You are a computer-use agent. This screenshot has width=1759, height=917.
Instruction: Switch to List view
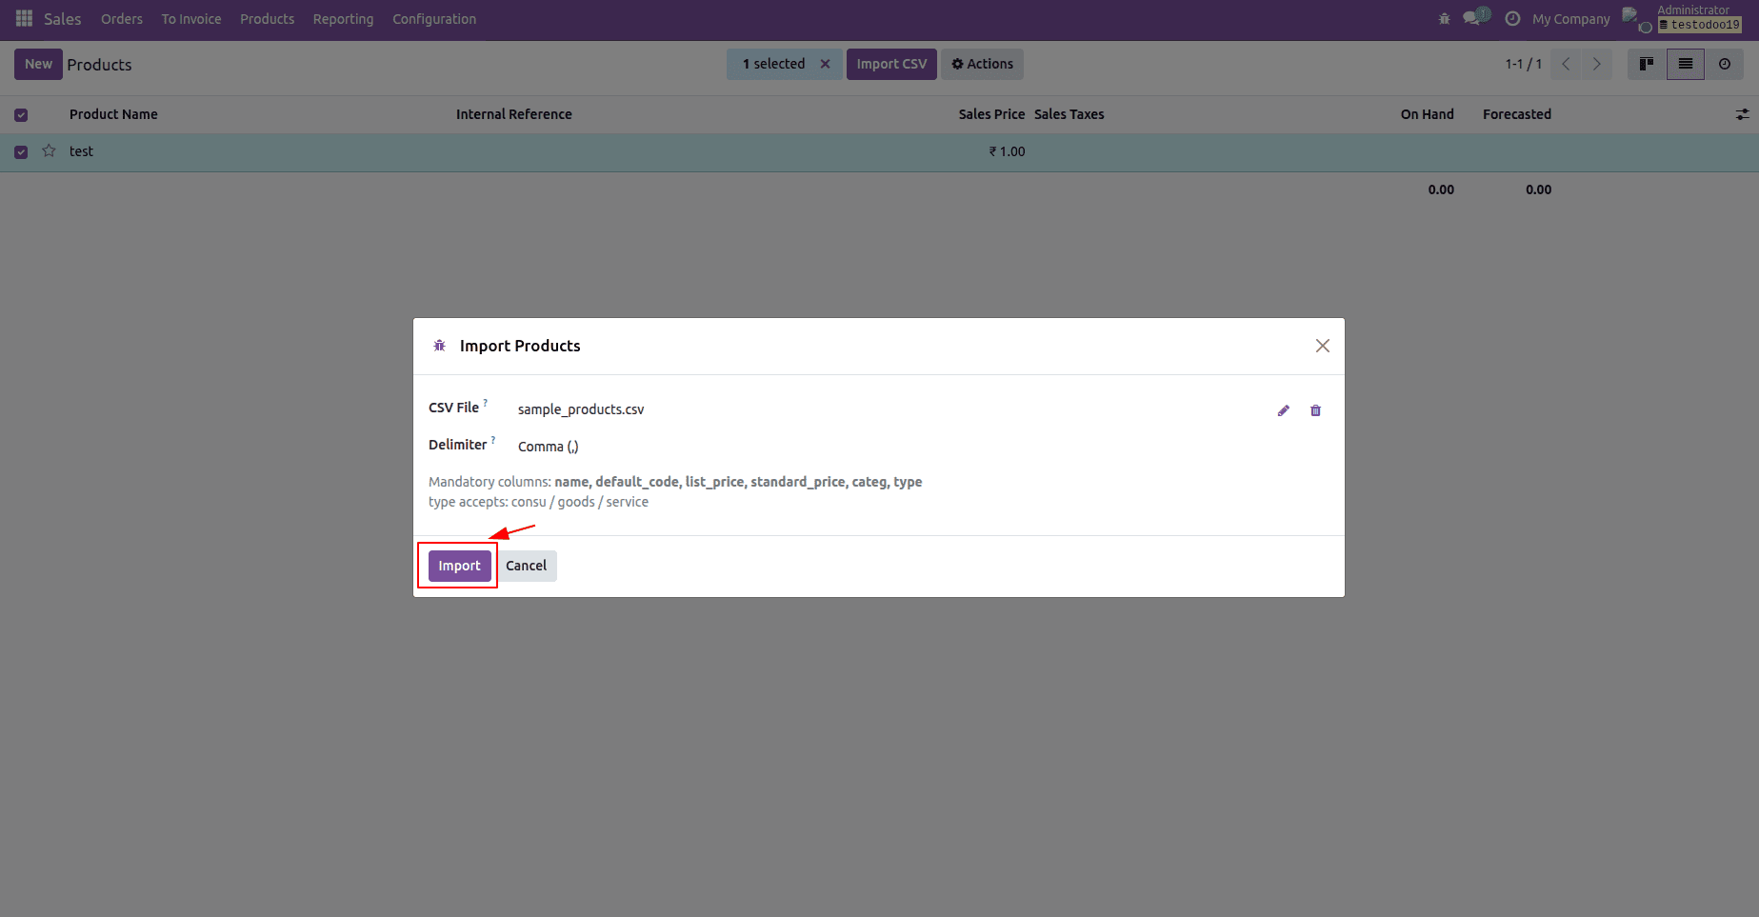pos(1686,64)
